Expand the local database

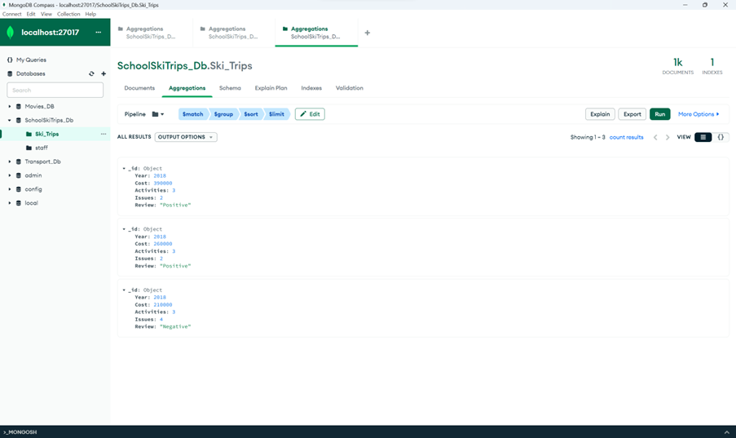[x=10, y=203]
